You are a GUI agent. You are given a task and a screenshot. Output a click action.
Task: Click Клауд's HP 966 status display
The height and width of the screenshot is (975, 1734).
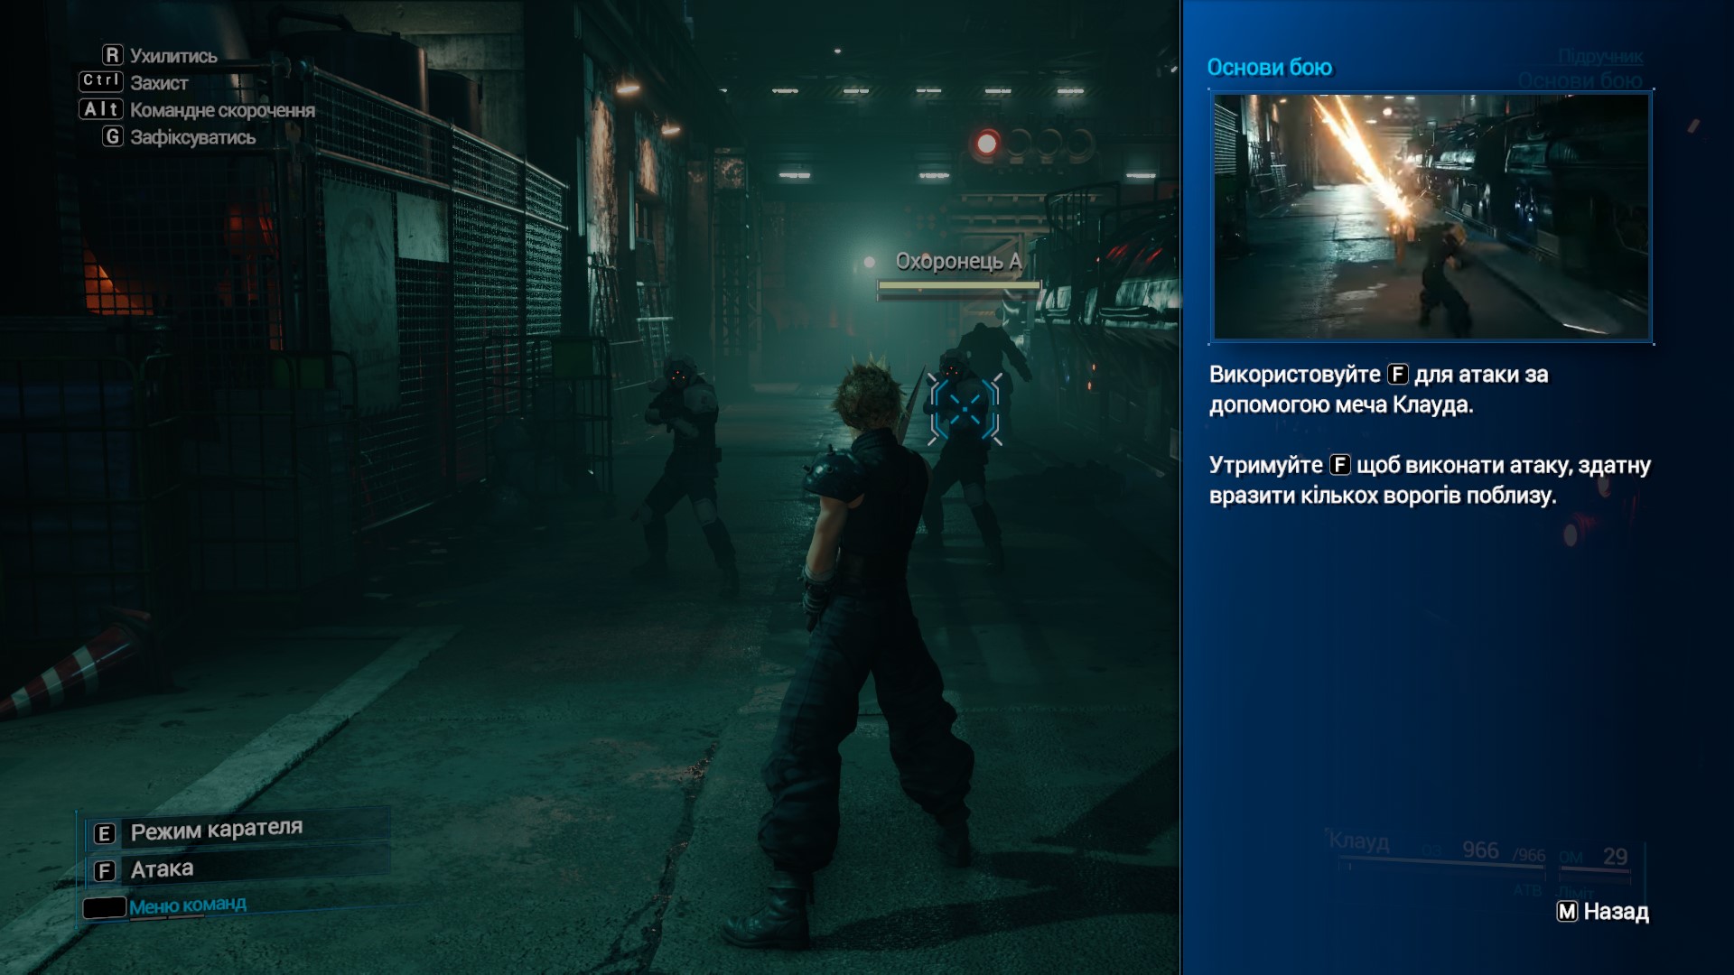click(1480, 851)
